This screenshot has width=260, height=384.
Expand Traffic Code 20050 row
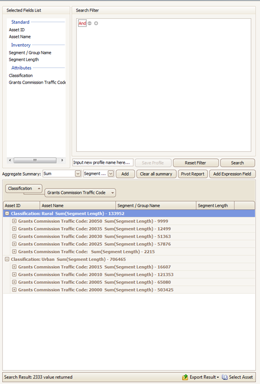[14, 221]
